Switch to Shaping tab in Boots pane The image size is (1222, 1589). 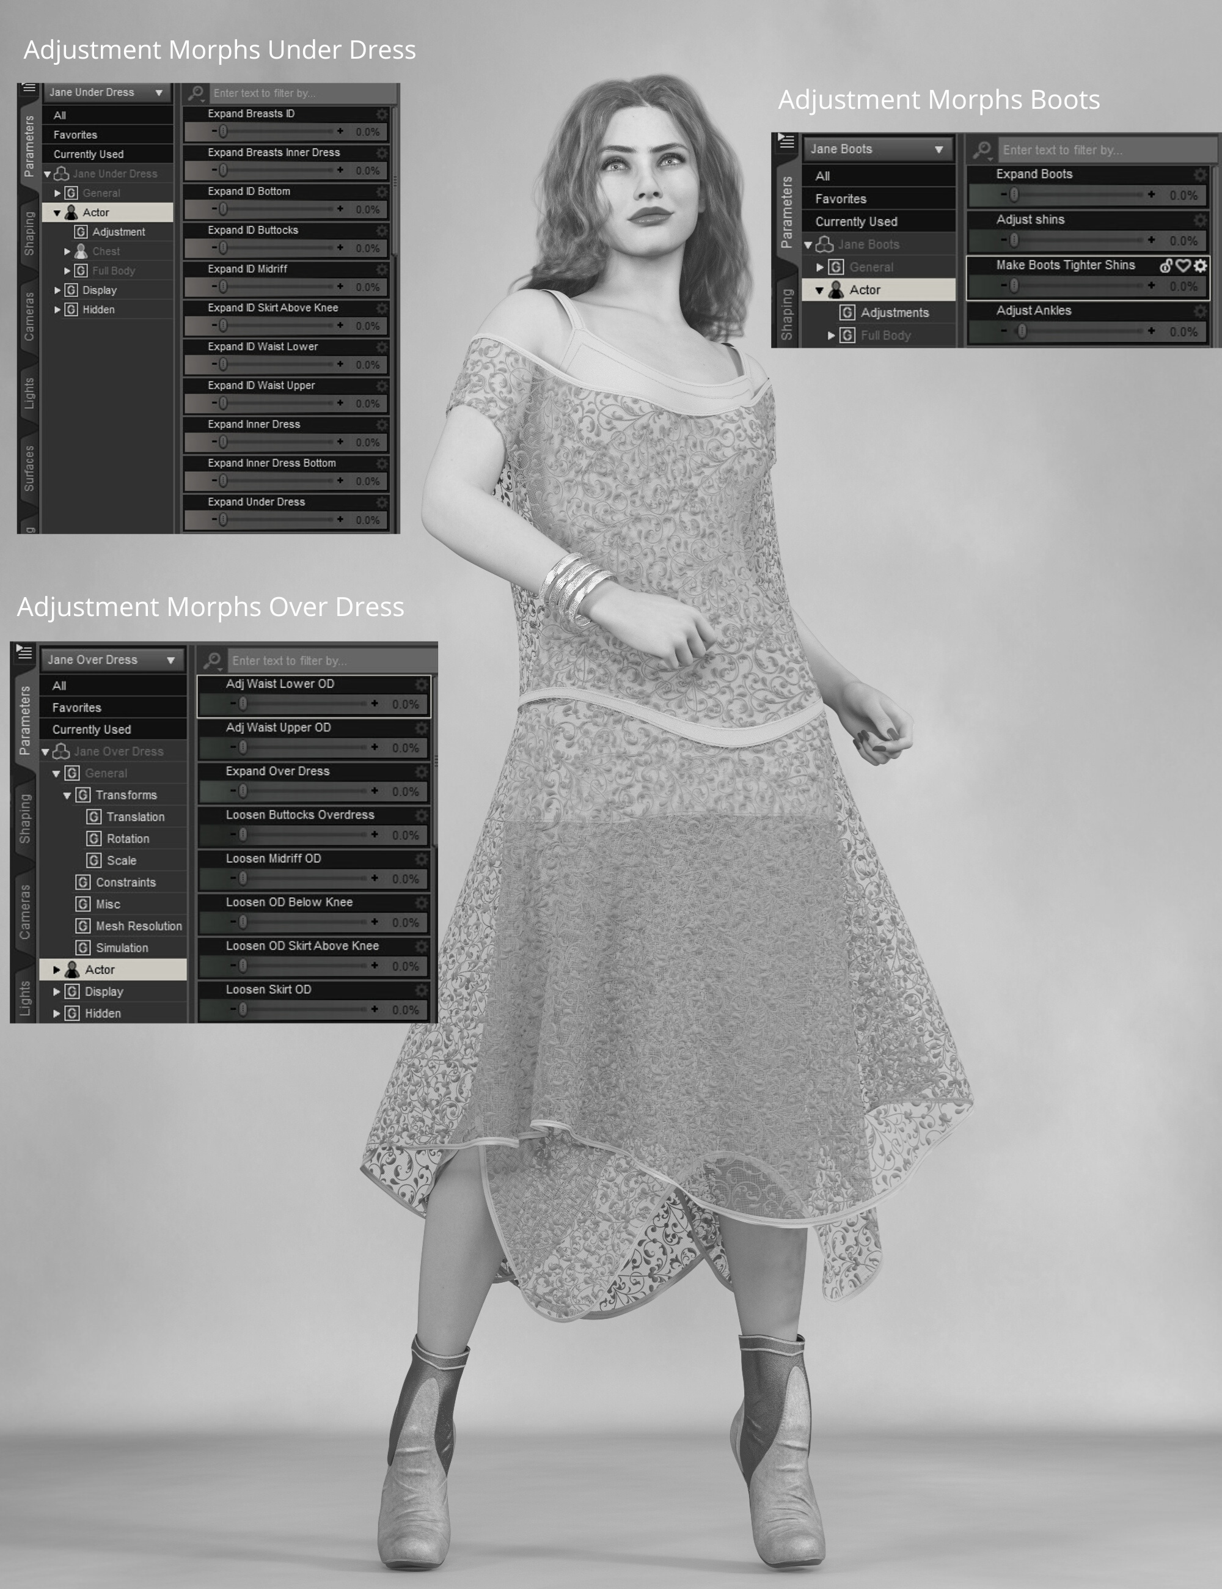pyautogui.click(x=786, y=314)
